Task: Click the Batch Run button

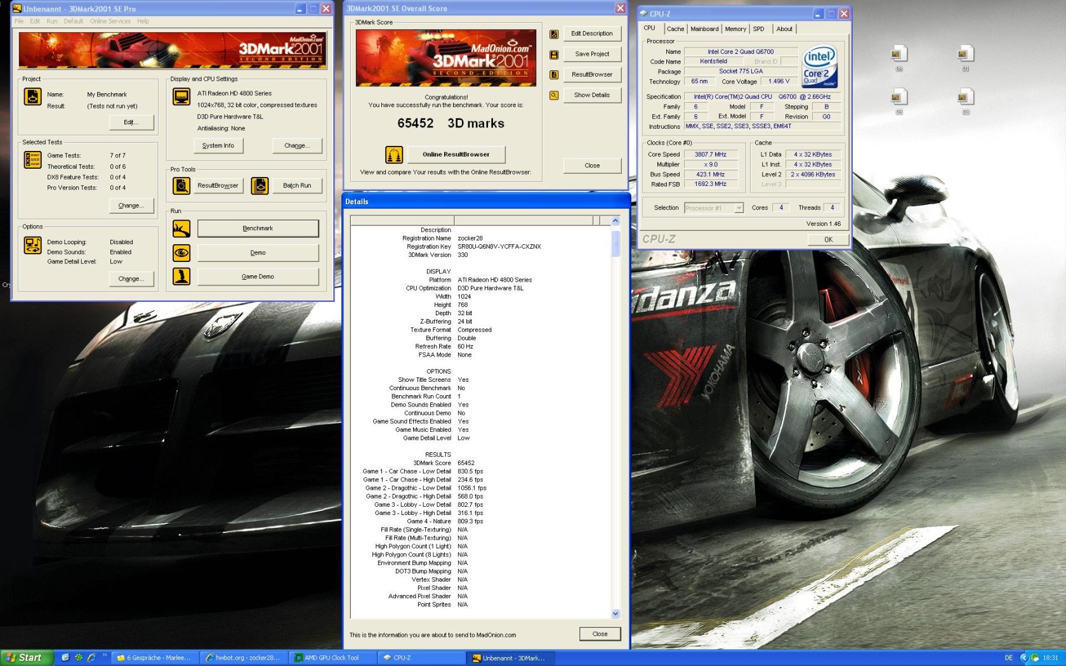Action: [x=297, y=186]
